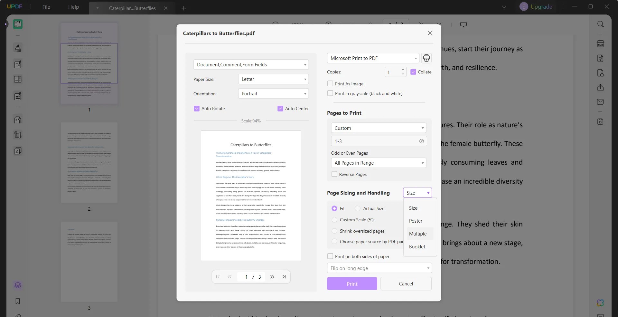This screenshot has width=618, height=317.
Task: Open the search panel
Action: coord(601,24)
